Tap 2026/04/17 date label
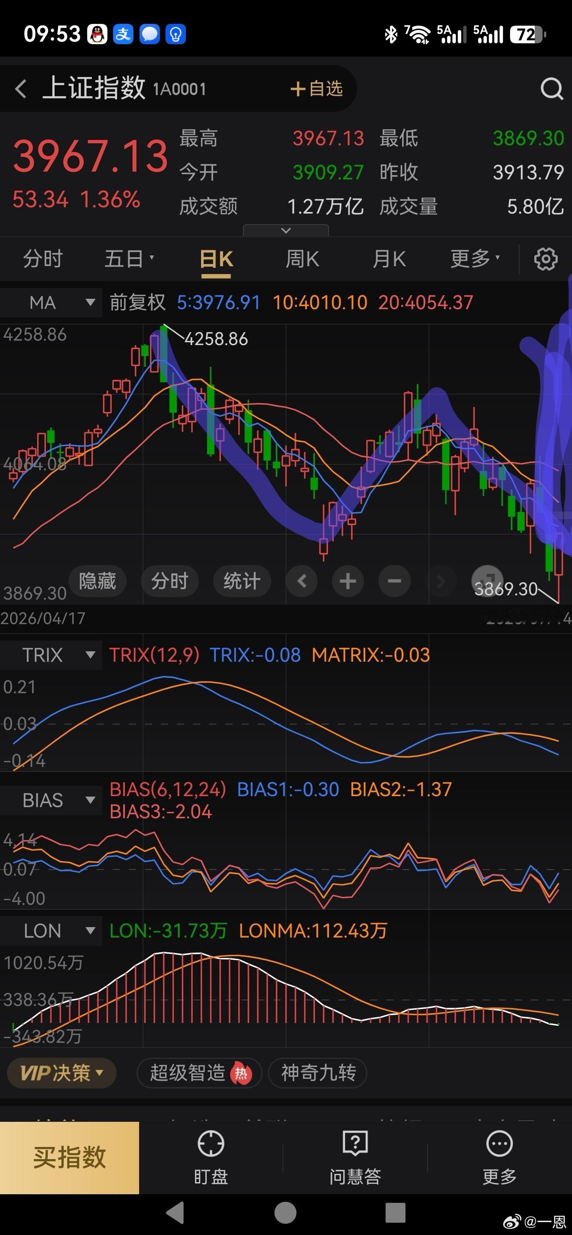Viewport: 572px width, 1235px height. (x=42, y=618)
